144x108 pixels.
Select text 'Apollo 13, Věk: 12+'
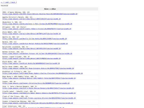click(x=11, y=37)
